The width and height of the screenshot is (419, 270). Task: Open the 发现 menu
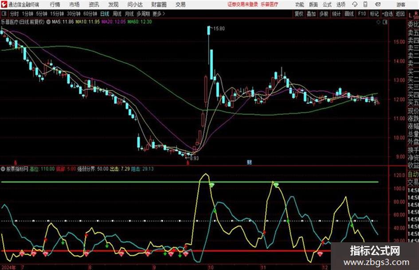point(114,4)
